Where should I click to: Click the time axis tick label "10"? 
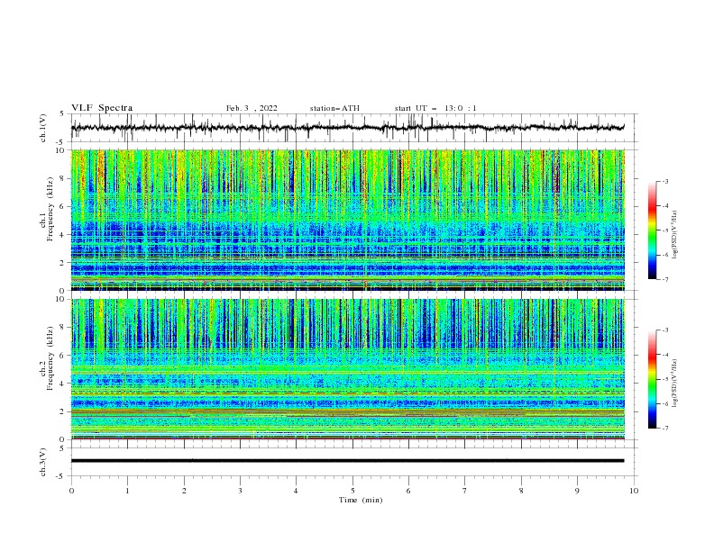(634, 491)
